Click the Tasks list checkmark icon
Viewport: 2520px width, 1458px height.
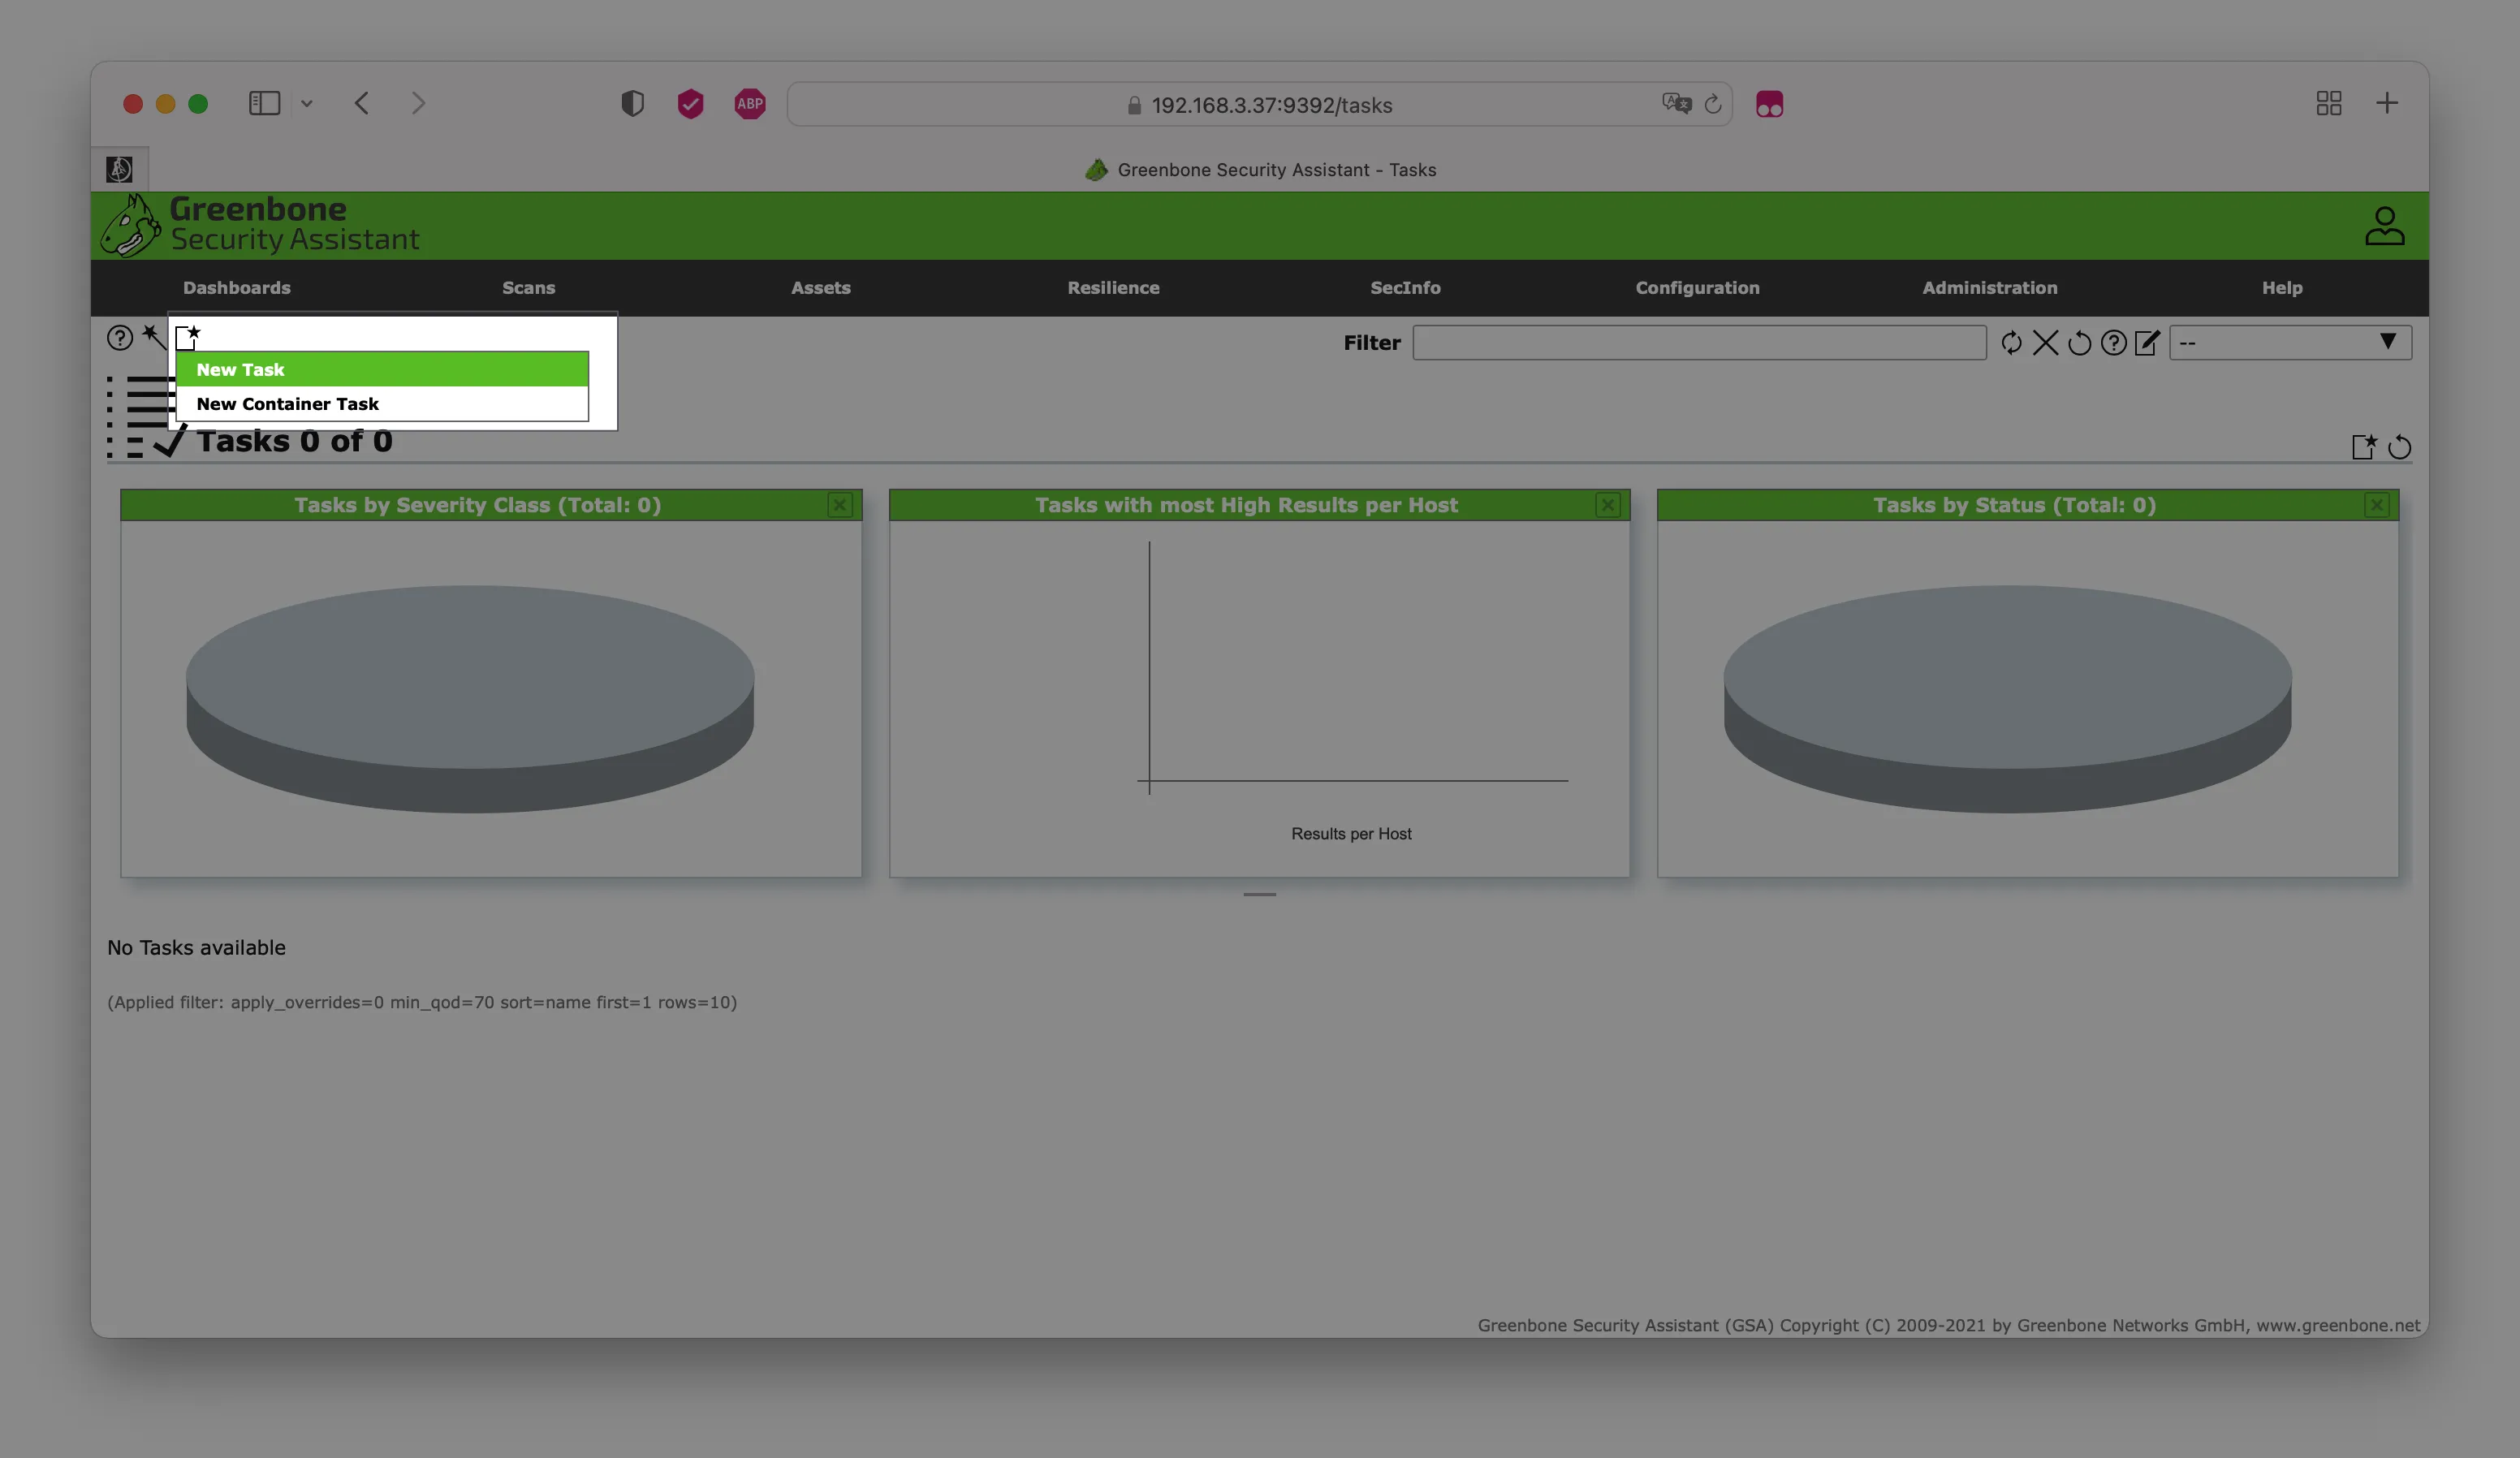point(146,417)
